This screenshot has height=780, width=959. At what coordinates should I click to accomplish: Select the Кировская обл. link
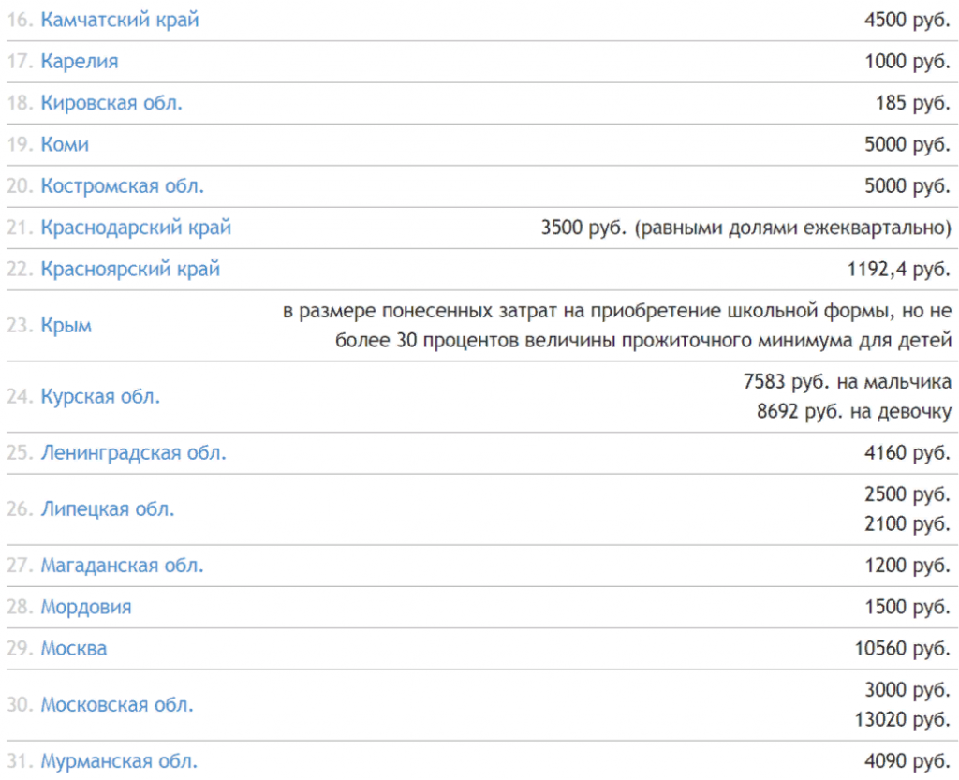pos(111,103)
